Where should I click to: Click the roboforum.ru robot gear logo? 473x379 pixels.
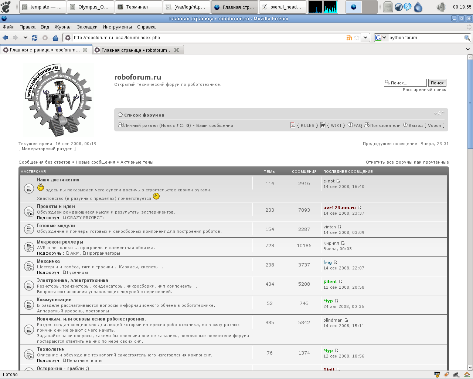(58, 100)
